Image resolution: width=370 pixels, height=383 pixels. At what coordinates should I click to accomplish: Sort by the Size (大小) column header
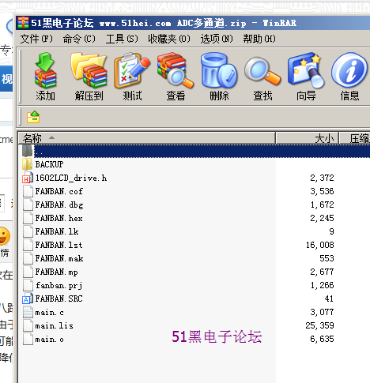[307, 138]
